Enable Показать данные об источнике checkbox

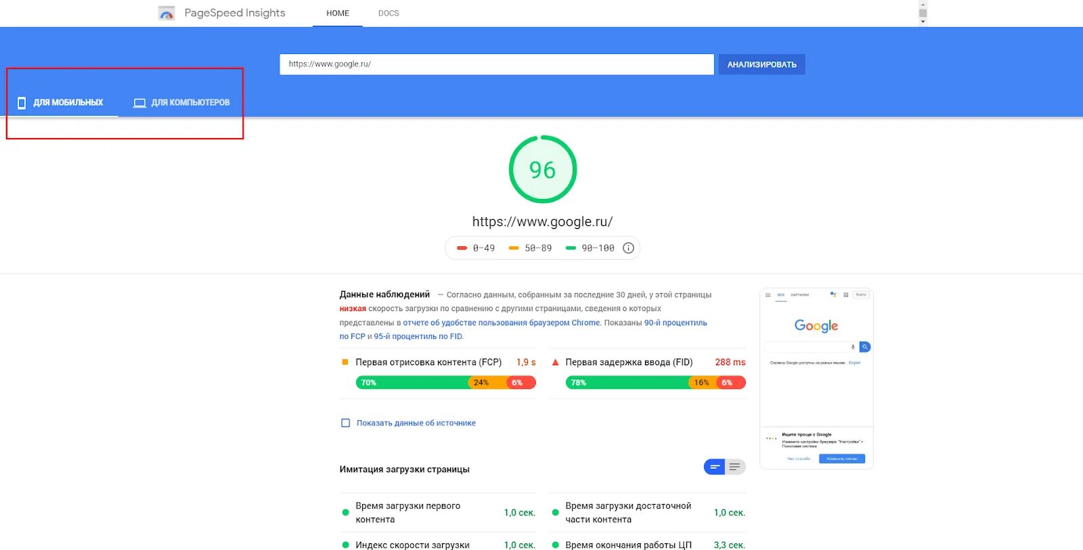pos(345,423)
